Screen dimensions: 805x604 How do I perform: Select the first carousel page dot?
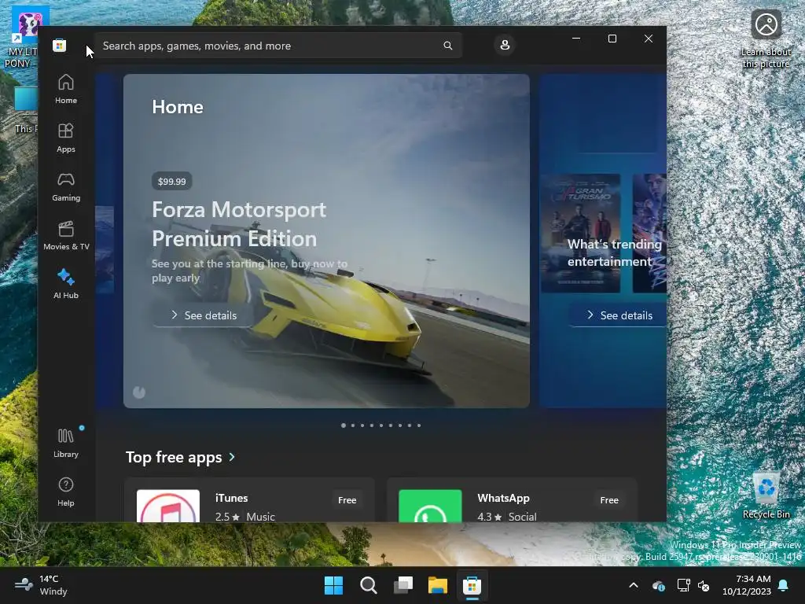(x=344, y=425)
